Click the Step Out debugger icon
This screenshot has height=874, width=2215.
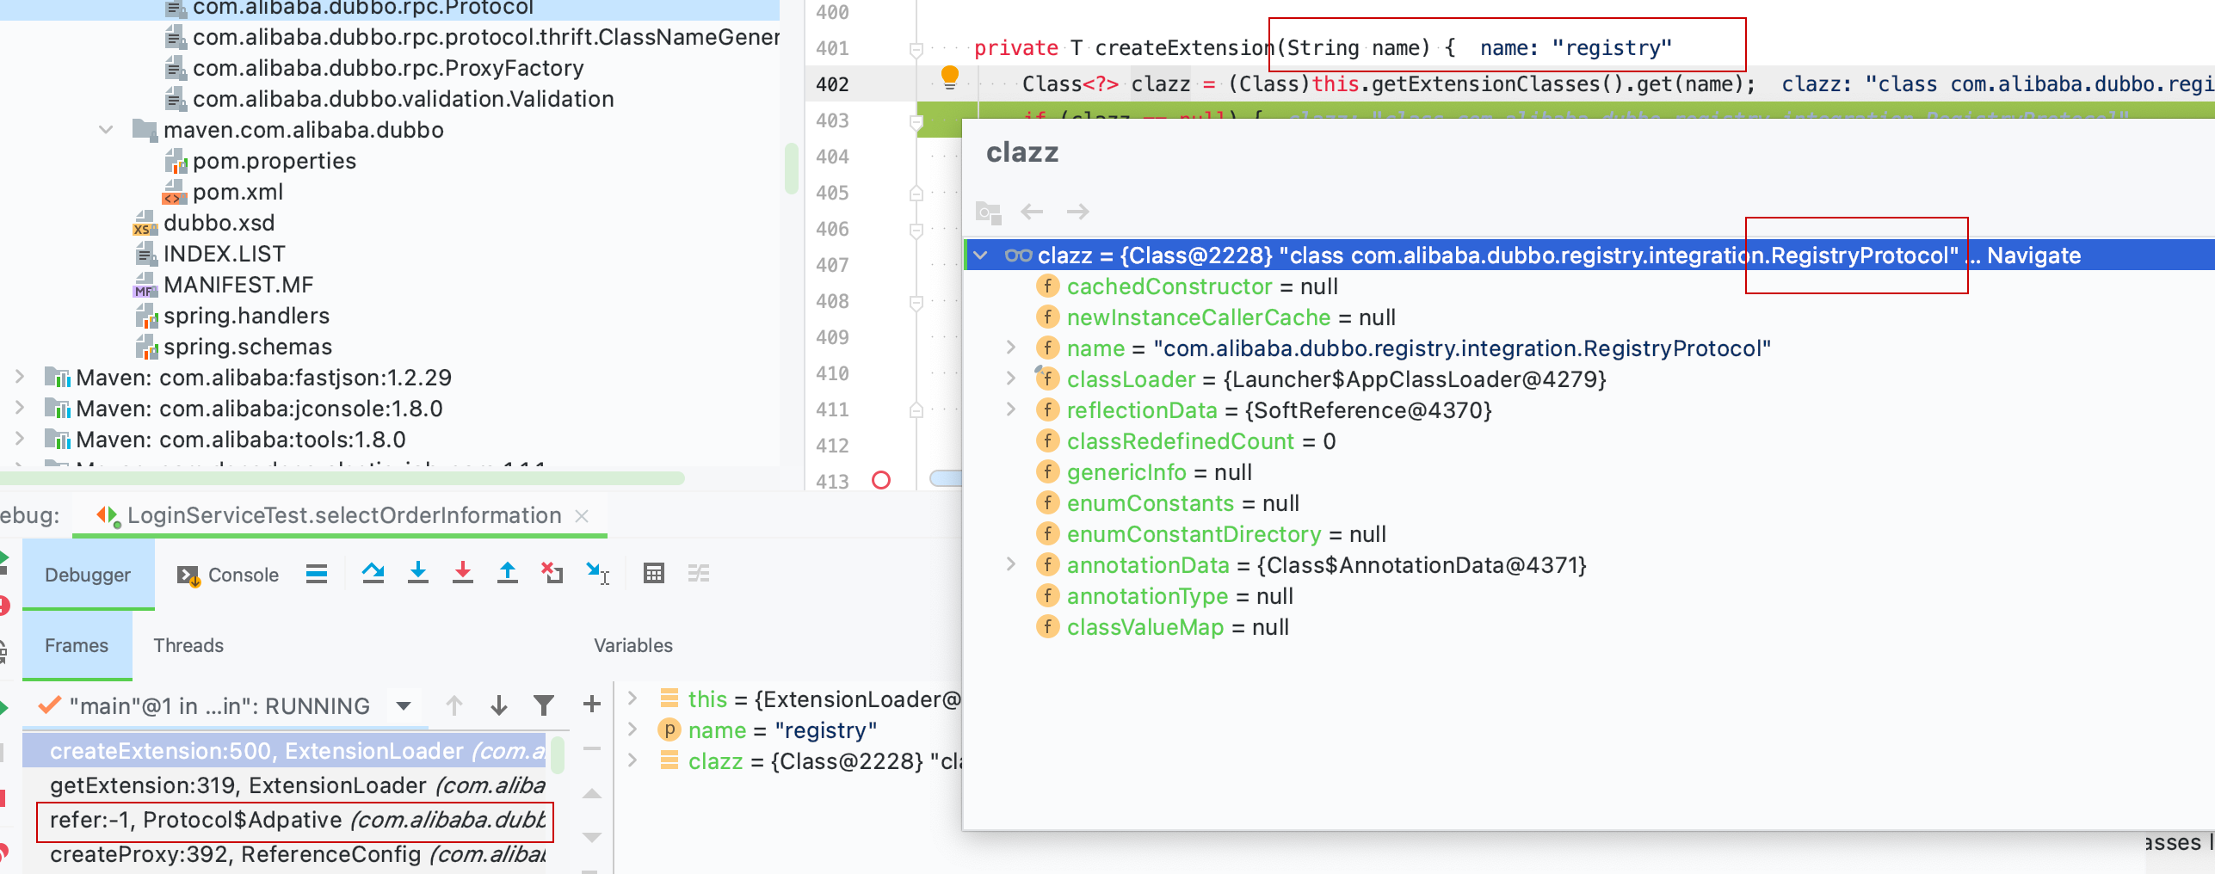507,574
